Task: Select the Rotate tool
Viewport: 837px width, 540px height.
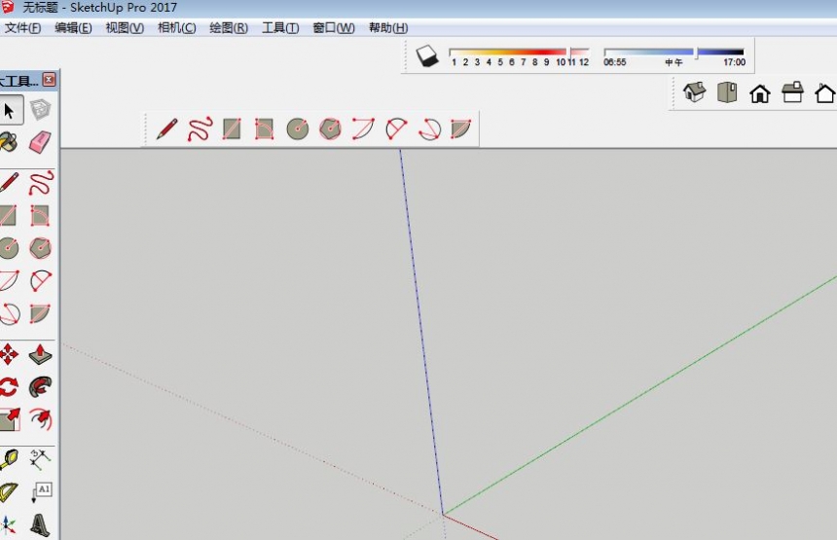Action: pyautogui.click(x=9, y=387)
